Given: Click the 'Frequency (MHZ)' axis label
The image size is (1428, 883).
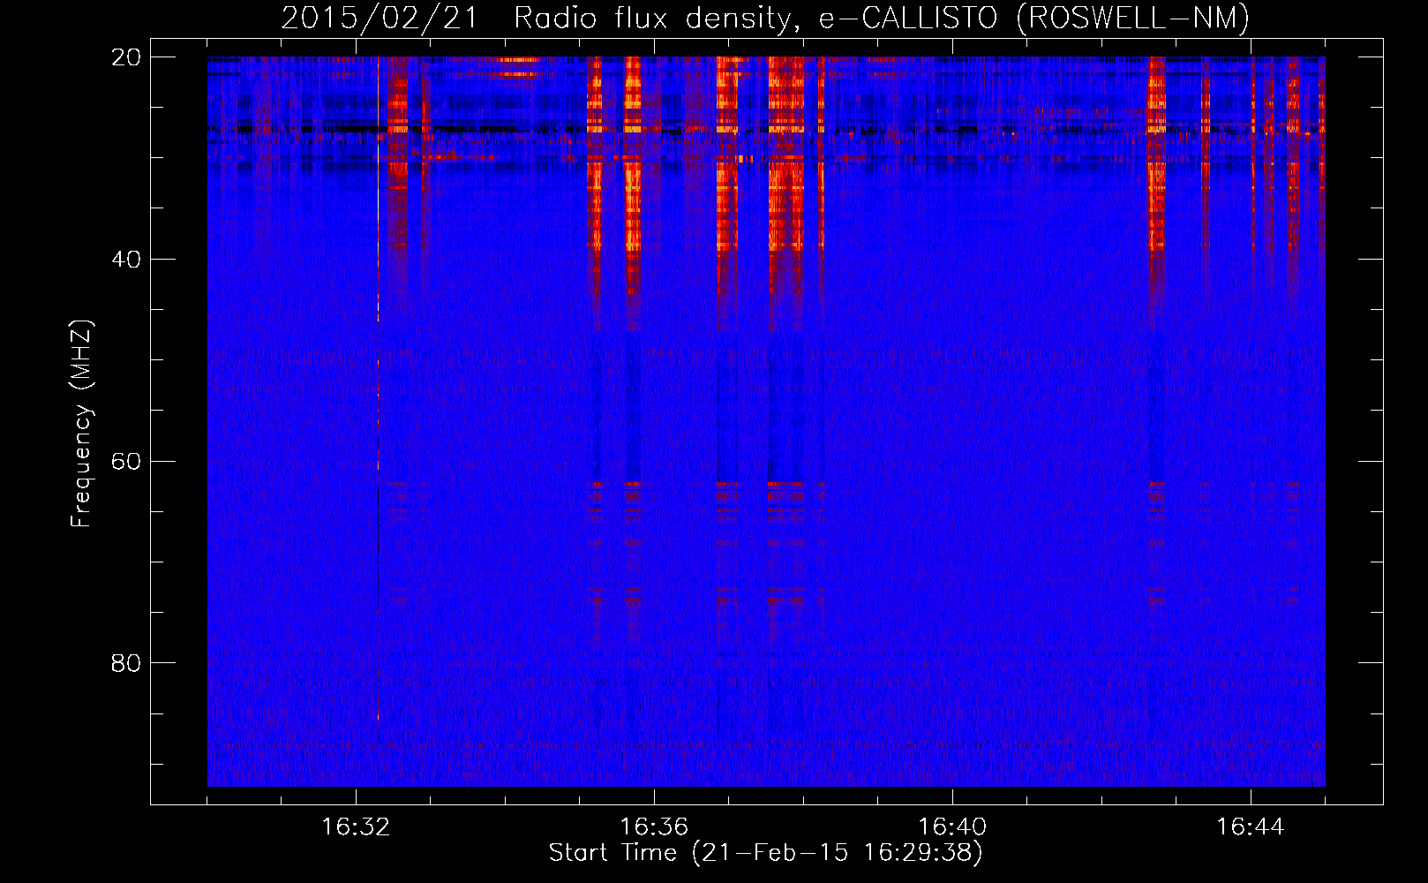Looking at the screenshot, I should coord(81,424).
